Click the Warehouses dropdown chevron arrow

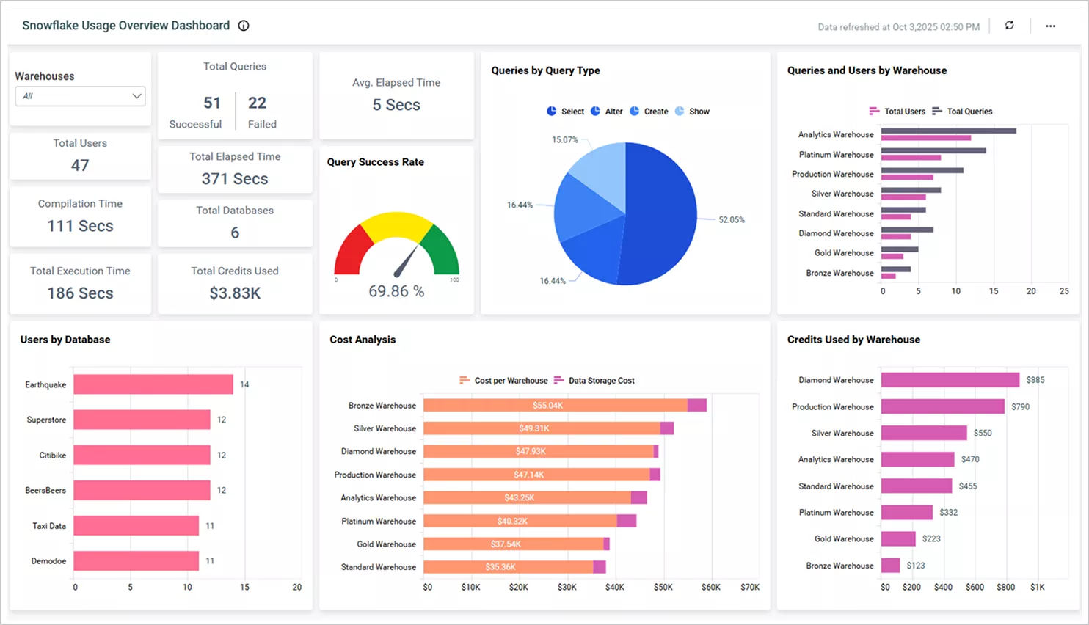click(136, 96)
